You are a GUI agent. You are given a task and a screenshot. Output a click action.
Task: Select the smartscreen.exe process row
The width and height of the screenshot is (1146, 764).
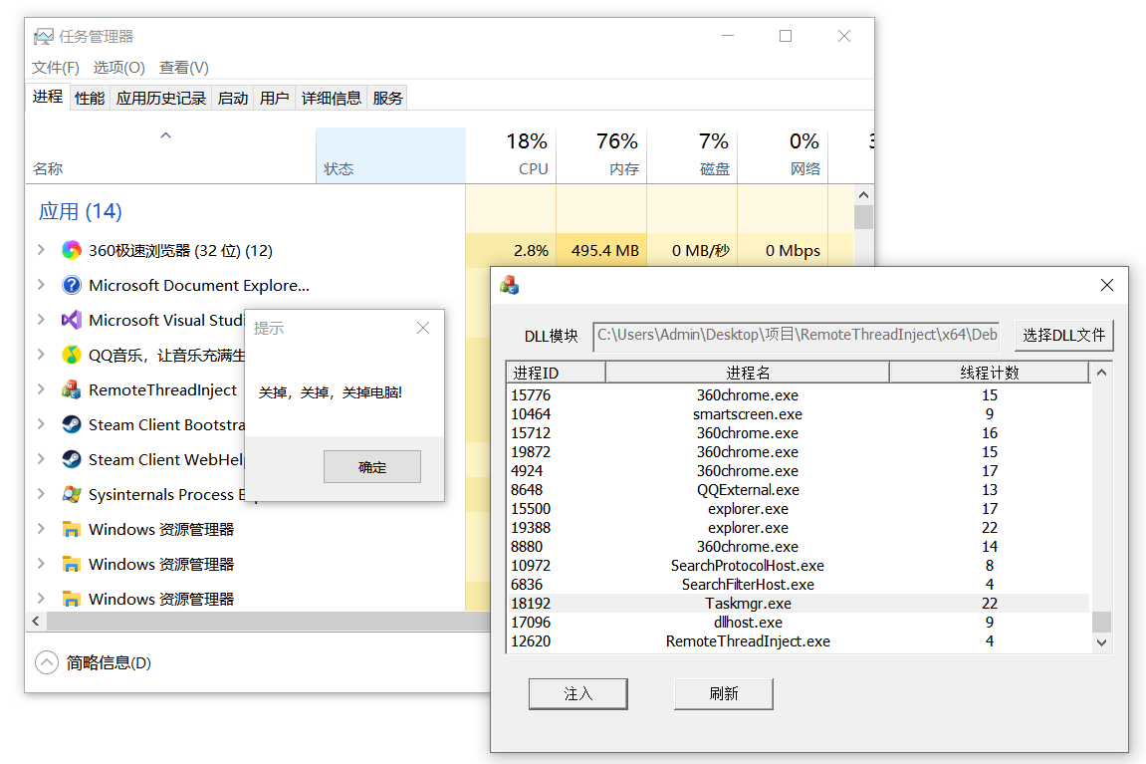pos(799,413)
